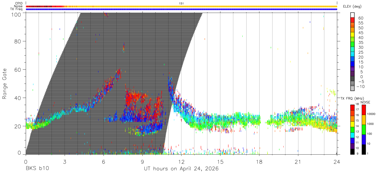Click NOISE green swatch between 100 and 1000

point(364,130)
